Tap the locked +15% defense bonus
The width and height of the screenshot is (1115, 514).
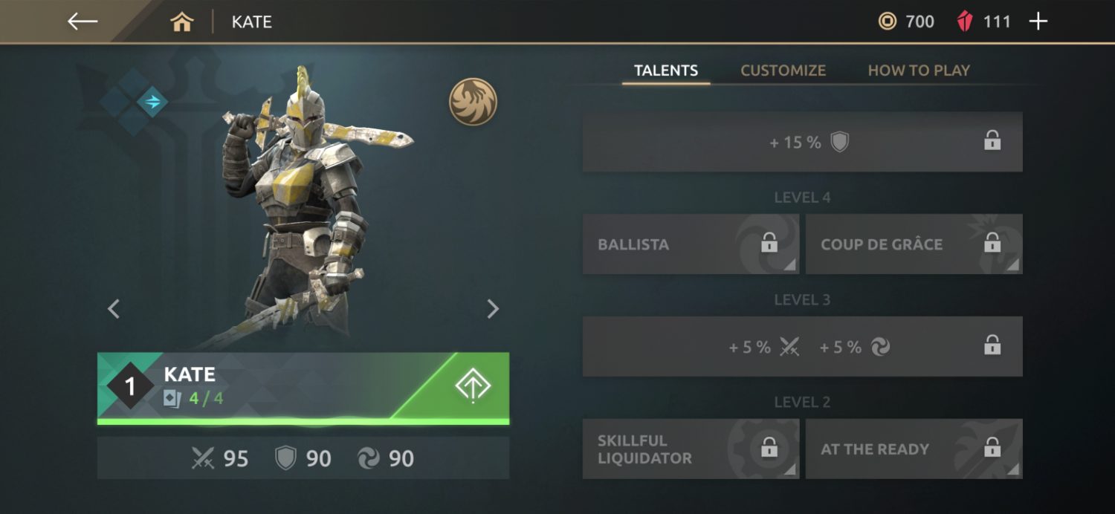(x=802, y=142)
